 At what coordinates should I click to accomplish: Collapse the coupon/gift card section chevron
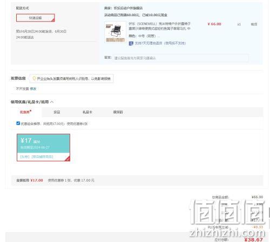pos(52,102)
